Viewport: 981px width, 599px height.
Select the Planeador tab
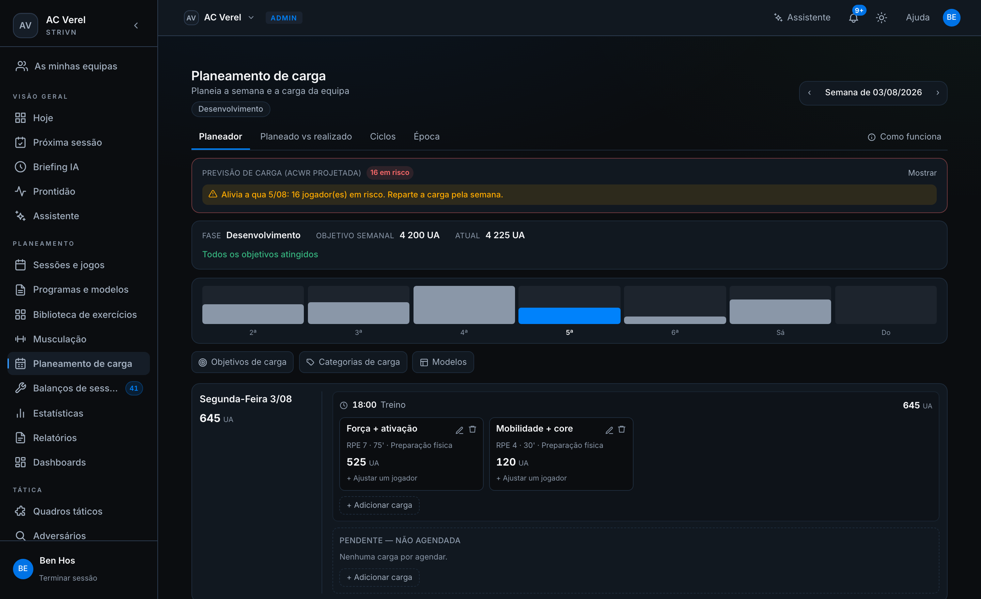(220, 136)
